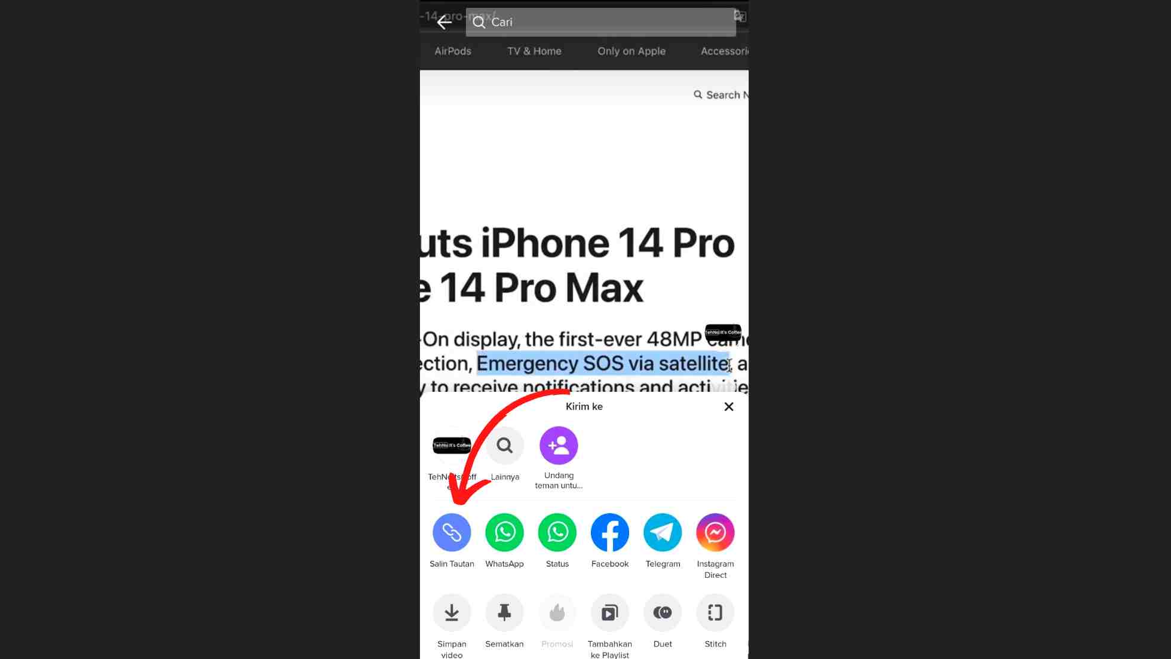Close the Kirim ke share sheet
This screenshot has height=659, width=1171.
coord(728,406)
